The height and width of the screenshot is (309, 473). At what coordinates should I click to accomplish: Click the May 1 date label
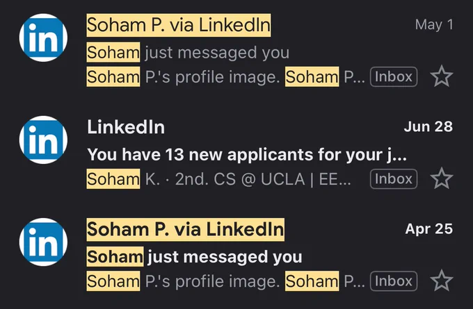[434, 24]
